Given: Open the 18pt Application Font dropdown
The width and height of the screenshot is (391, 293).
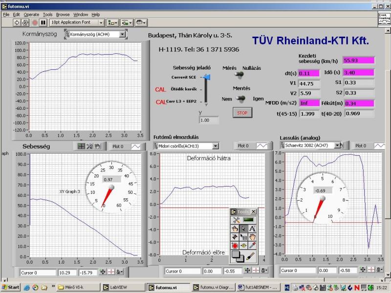Looking at the screenshot, I should pyautogui.click(x=77, y=22).
